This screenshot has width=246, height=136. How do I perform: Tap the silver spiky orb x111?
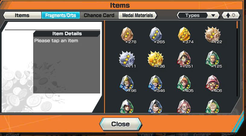pyautogui.click(x=127, y=59)
